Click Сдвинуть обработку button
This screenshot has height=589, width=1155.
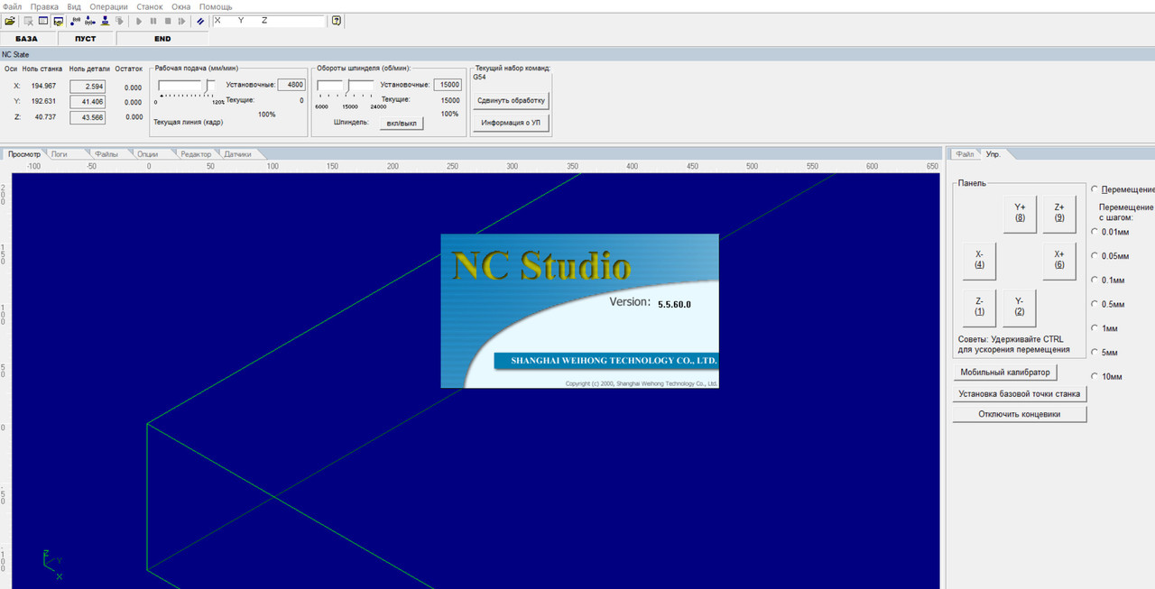click(511, 100)
